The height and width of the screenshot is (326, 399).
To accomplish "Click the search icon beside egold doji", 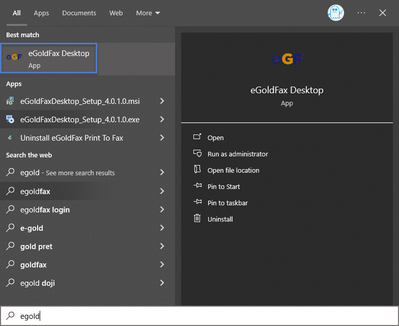I will click(x=10, y=282).
